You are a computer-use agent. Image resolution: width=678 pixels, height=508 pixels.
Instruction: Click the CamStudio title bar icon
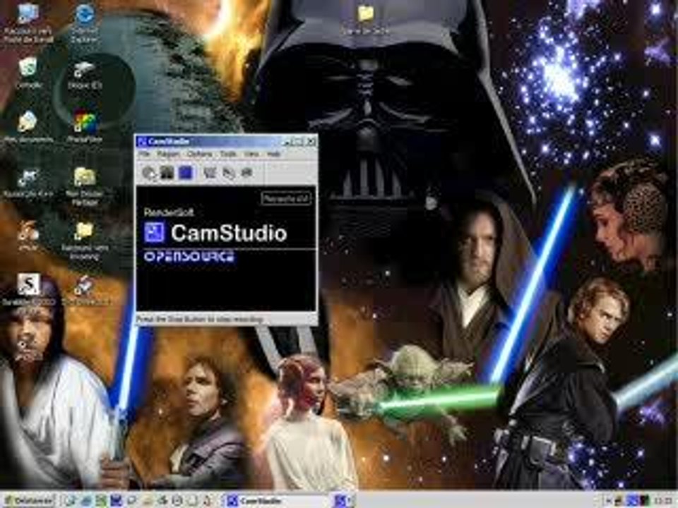(x=141, y=141)
